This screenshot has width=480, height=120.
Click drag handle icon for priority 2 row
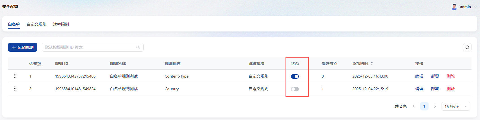pyautogui.click(x=15, y=89)
